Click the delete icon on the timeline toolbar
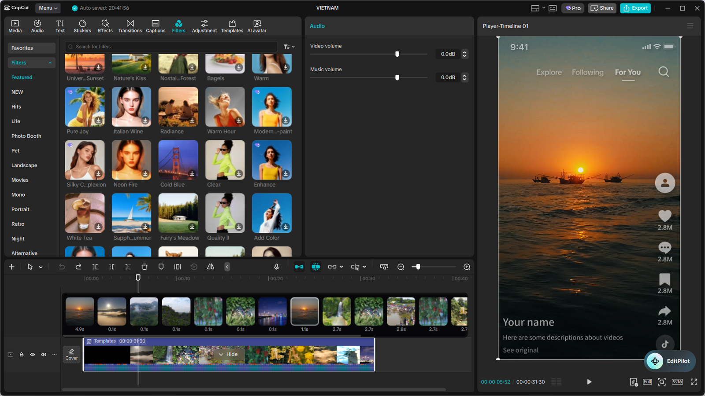 [x=145, y=267]
